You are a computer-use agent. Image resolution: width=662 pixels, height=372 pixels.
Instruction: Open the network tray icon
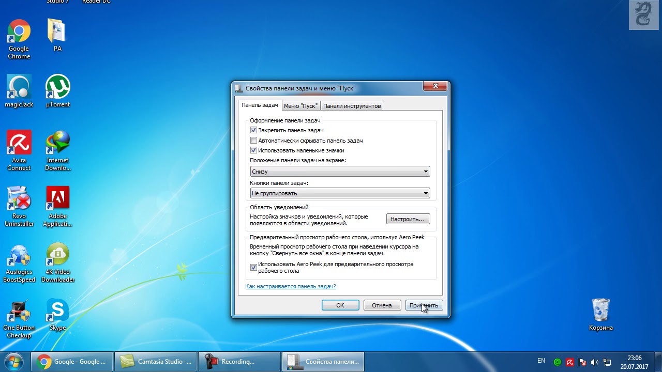click(607, 362)
